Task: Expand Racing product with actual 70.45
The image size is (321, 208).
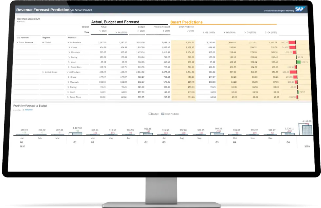Action: click(x=68, y=87)
